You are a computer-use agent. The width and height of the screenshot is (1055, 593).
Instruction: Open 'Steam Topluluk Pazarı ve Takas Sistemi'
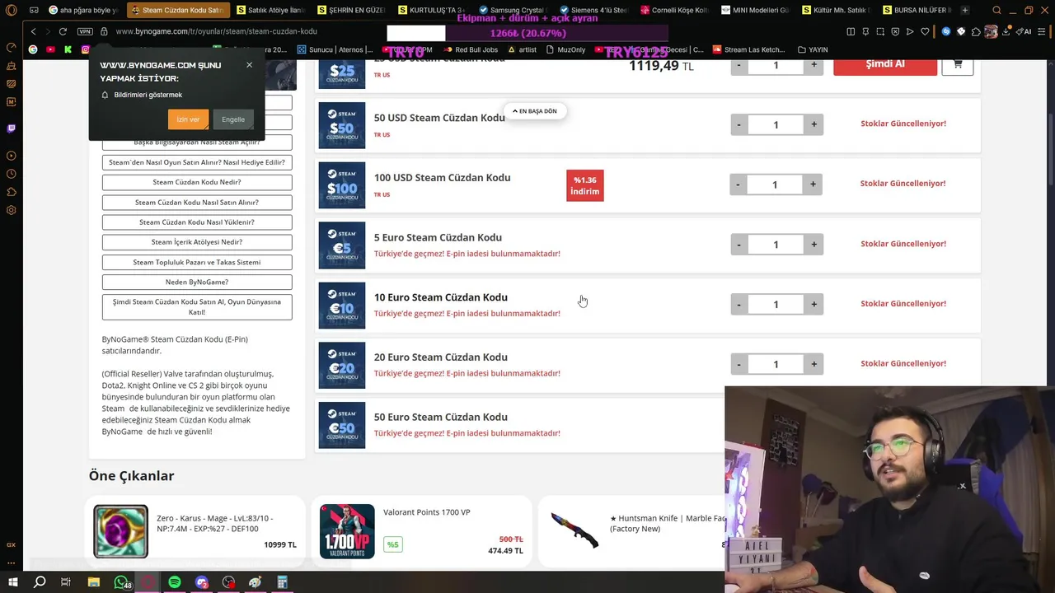tap(197, 262)
